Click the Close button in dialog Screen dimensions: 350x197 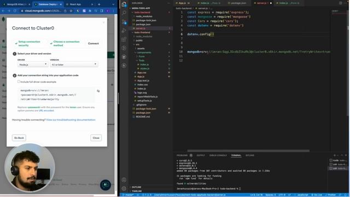96,138
